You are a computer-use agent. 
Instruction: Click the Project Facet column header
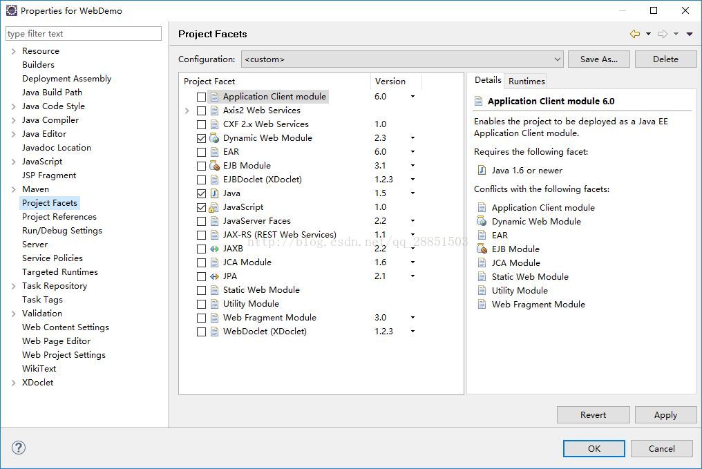pyautogui.click(x=274, y=81)
